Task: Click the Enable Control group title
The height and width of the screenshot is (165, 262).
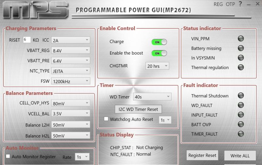Action: (x=117, y=28)
